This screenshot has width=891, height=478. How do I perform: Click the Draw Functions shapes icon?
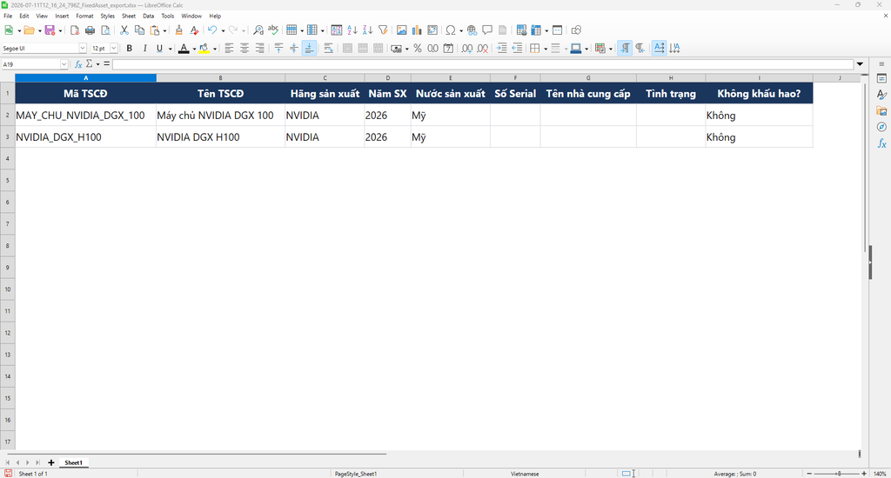[x=576, y=30]
